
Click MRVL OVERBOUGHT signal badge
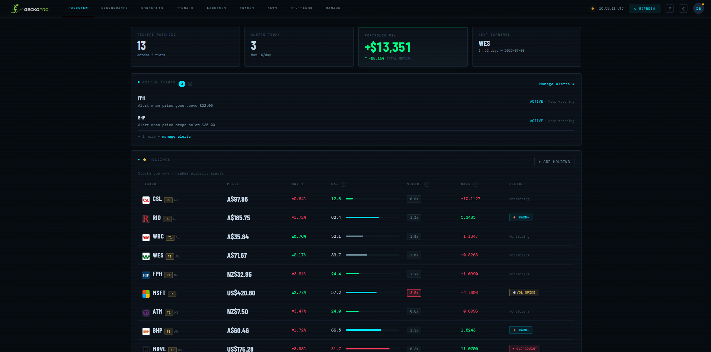525,349
